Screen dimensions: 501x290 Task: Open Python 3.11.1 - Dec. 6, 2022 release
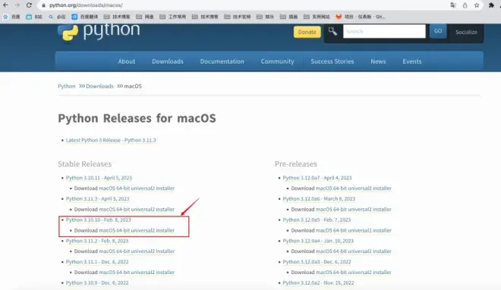pyautogui.click(x=97, y=262)
